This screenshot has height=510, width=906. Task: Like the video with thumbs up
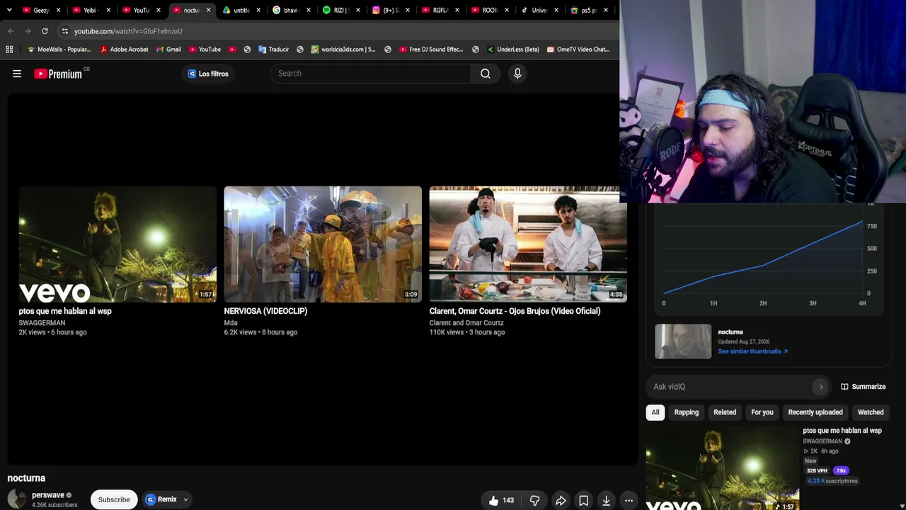501,500
